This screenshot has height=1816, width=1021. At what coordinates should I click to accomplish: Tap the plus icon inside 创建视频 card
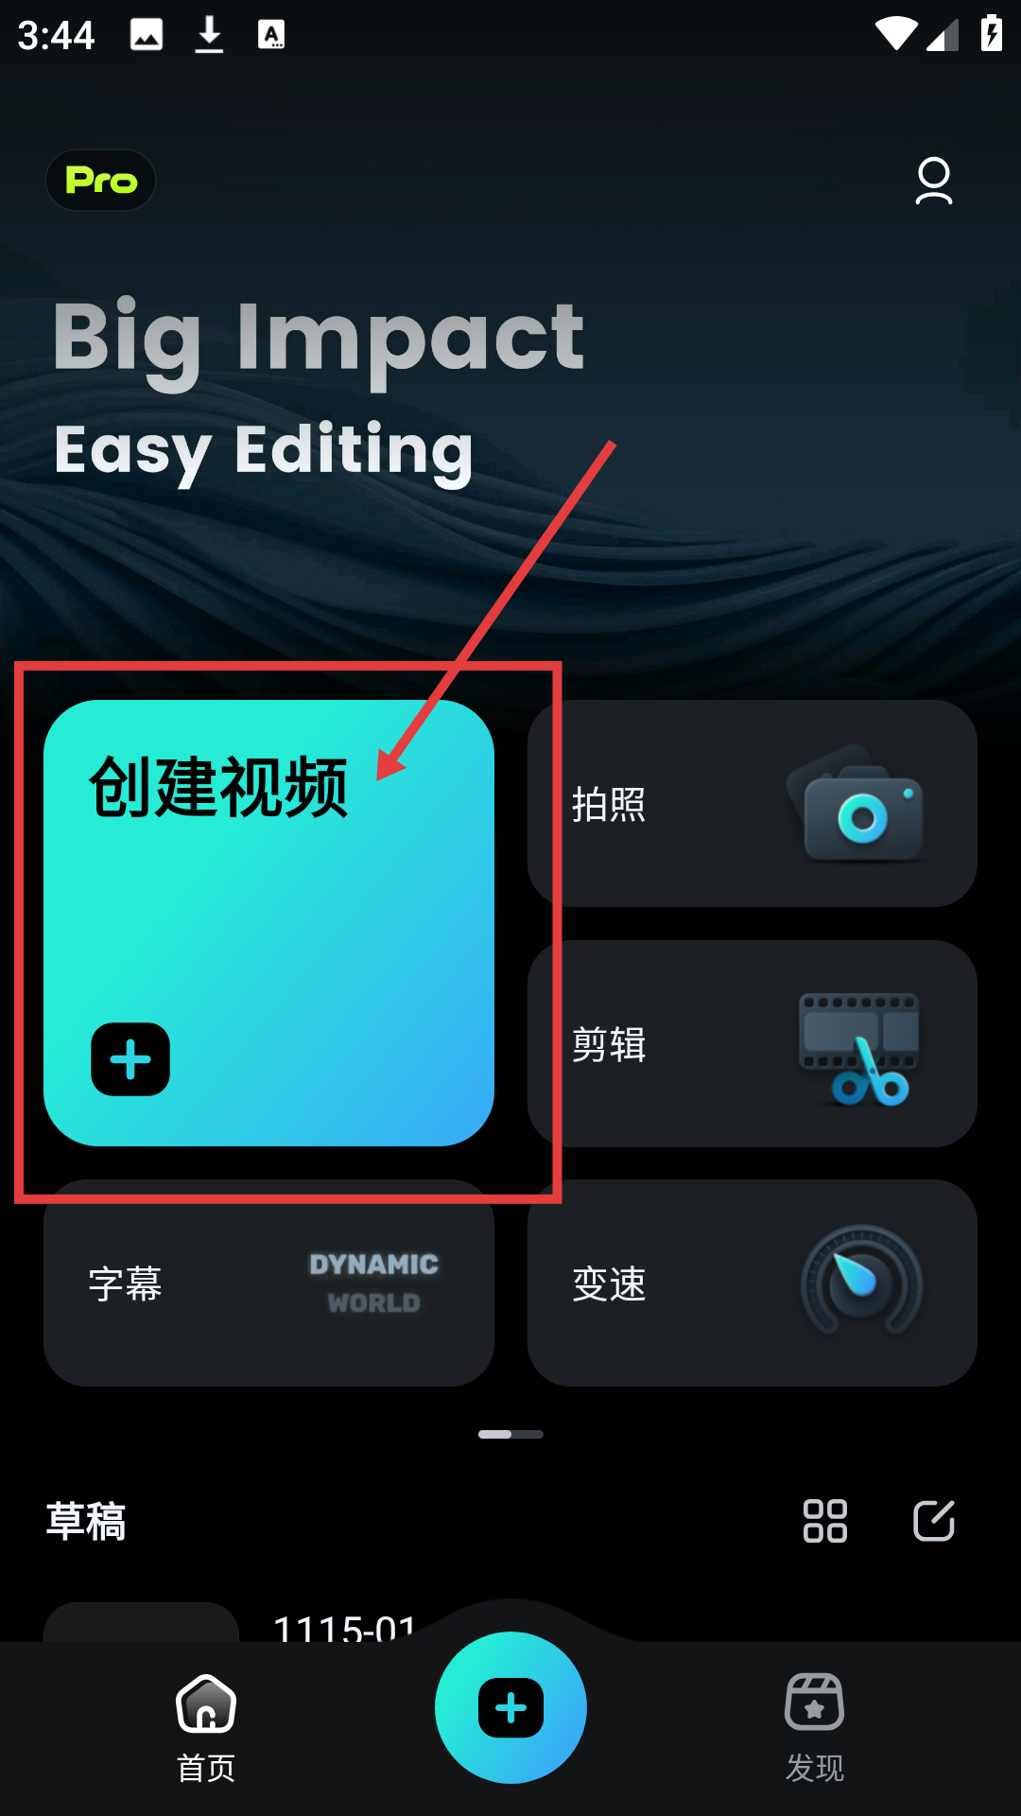130,1059
